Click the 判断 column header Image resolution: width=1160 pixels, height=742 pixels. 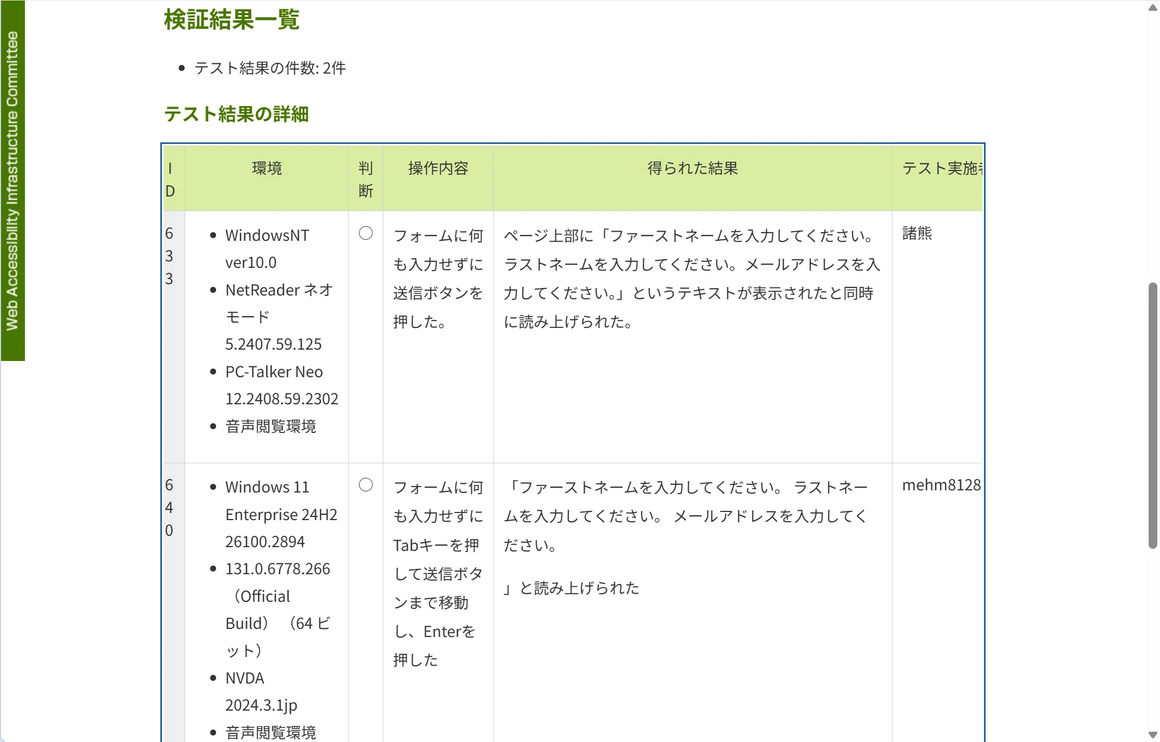tap(366, 179)
